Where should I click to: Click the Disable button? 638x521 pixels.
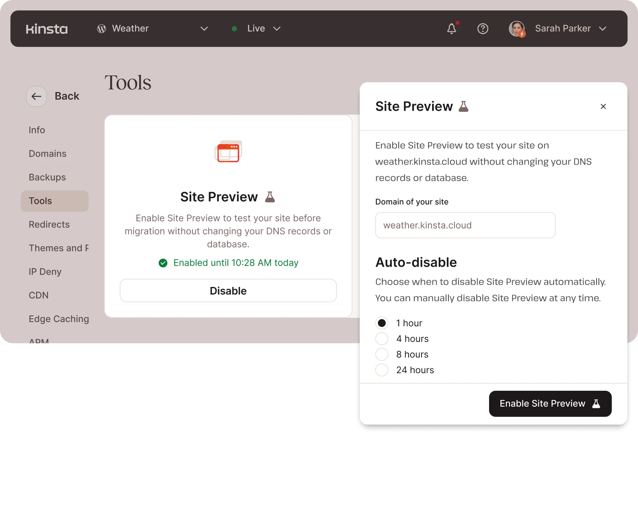[x=228, y=291]
